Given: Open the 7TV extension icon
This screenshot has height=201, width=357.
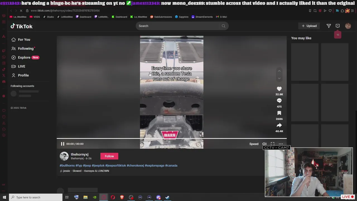Looking at the screenshot, I should pos(337,11).
